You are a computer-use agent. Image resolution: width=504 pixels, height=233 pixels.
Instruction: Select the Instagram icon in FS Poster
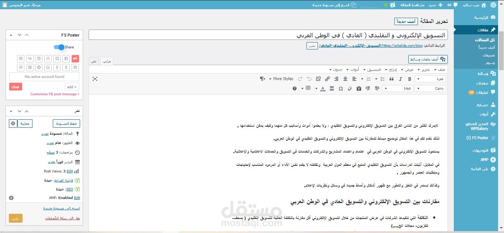pyautogui.click(x=48, y=58)
